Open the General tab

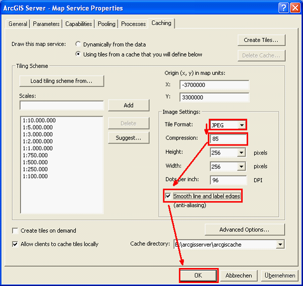[x=18, y=24]
